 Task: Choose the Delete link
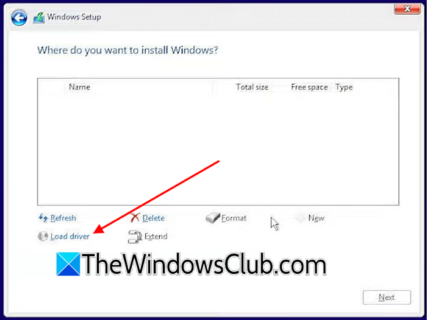pos(153,218)
